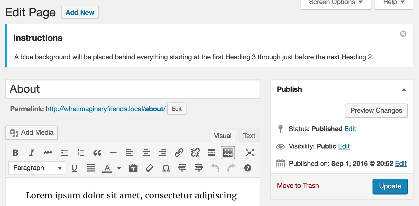Viewport: 419px width, 206px height.
Task: Edit the Published on date
Action: (x=401, y=164)
